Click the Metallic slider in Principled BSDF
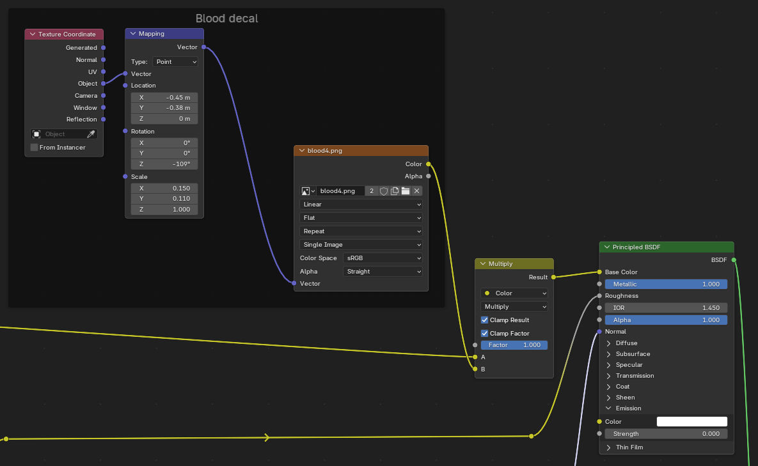 click(x=666, y=284)
